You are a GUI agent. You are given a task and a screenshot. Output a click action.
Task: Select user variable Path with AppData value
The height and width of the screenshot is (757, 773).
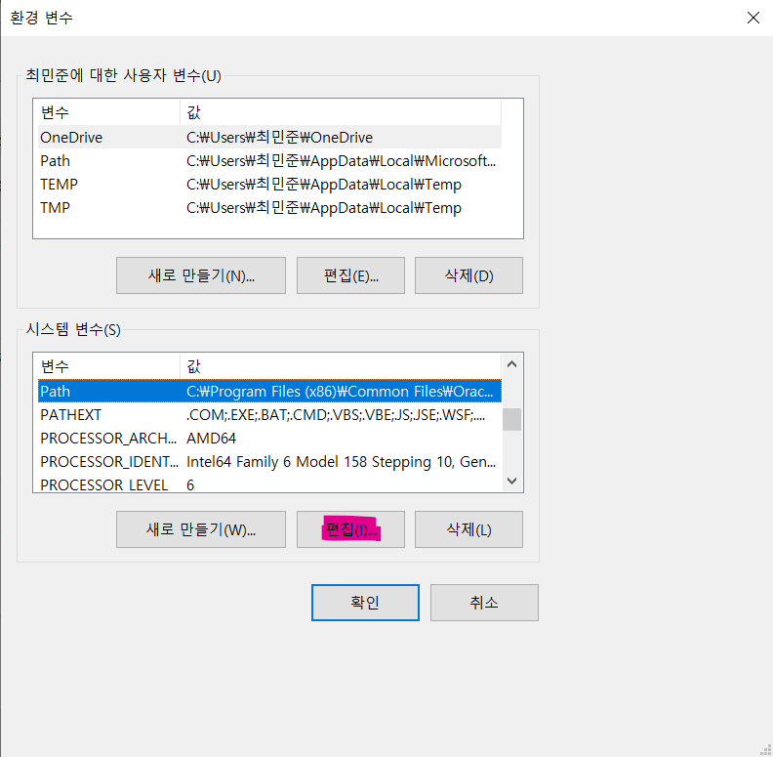coord(269,161)
